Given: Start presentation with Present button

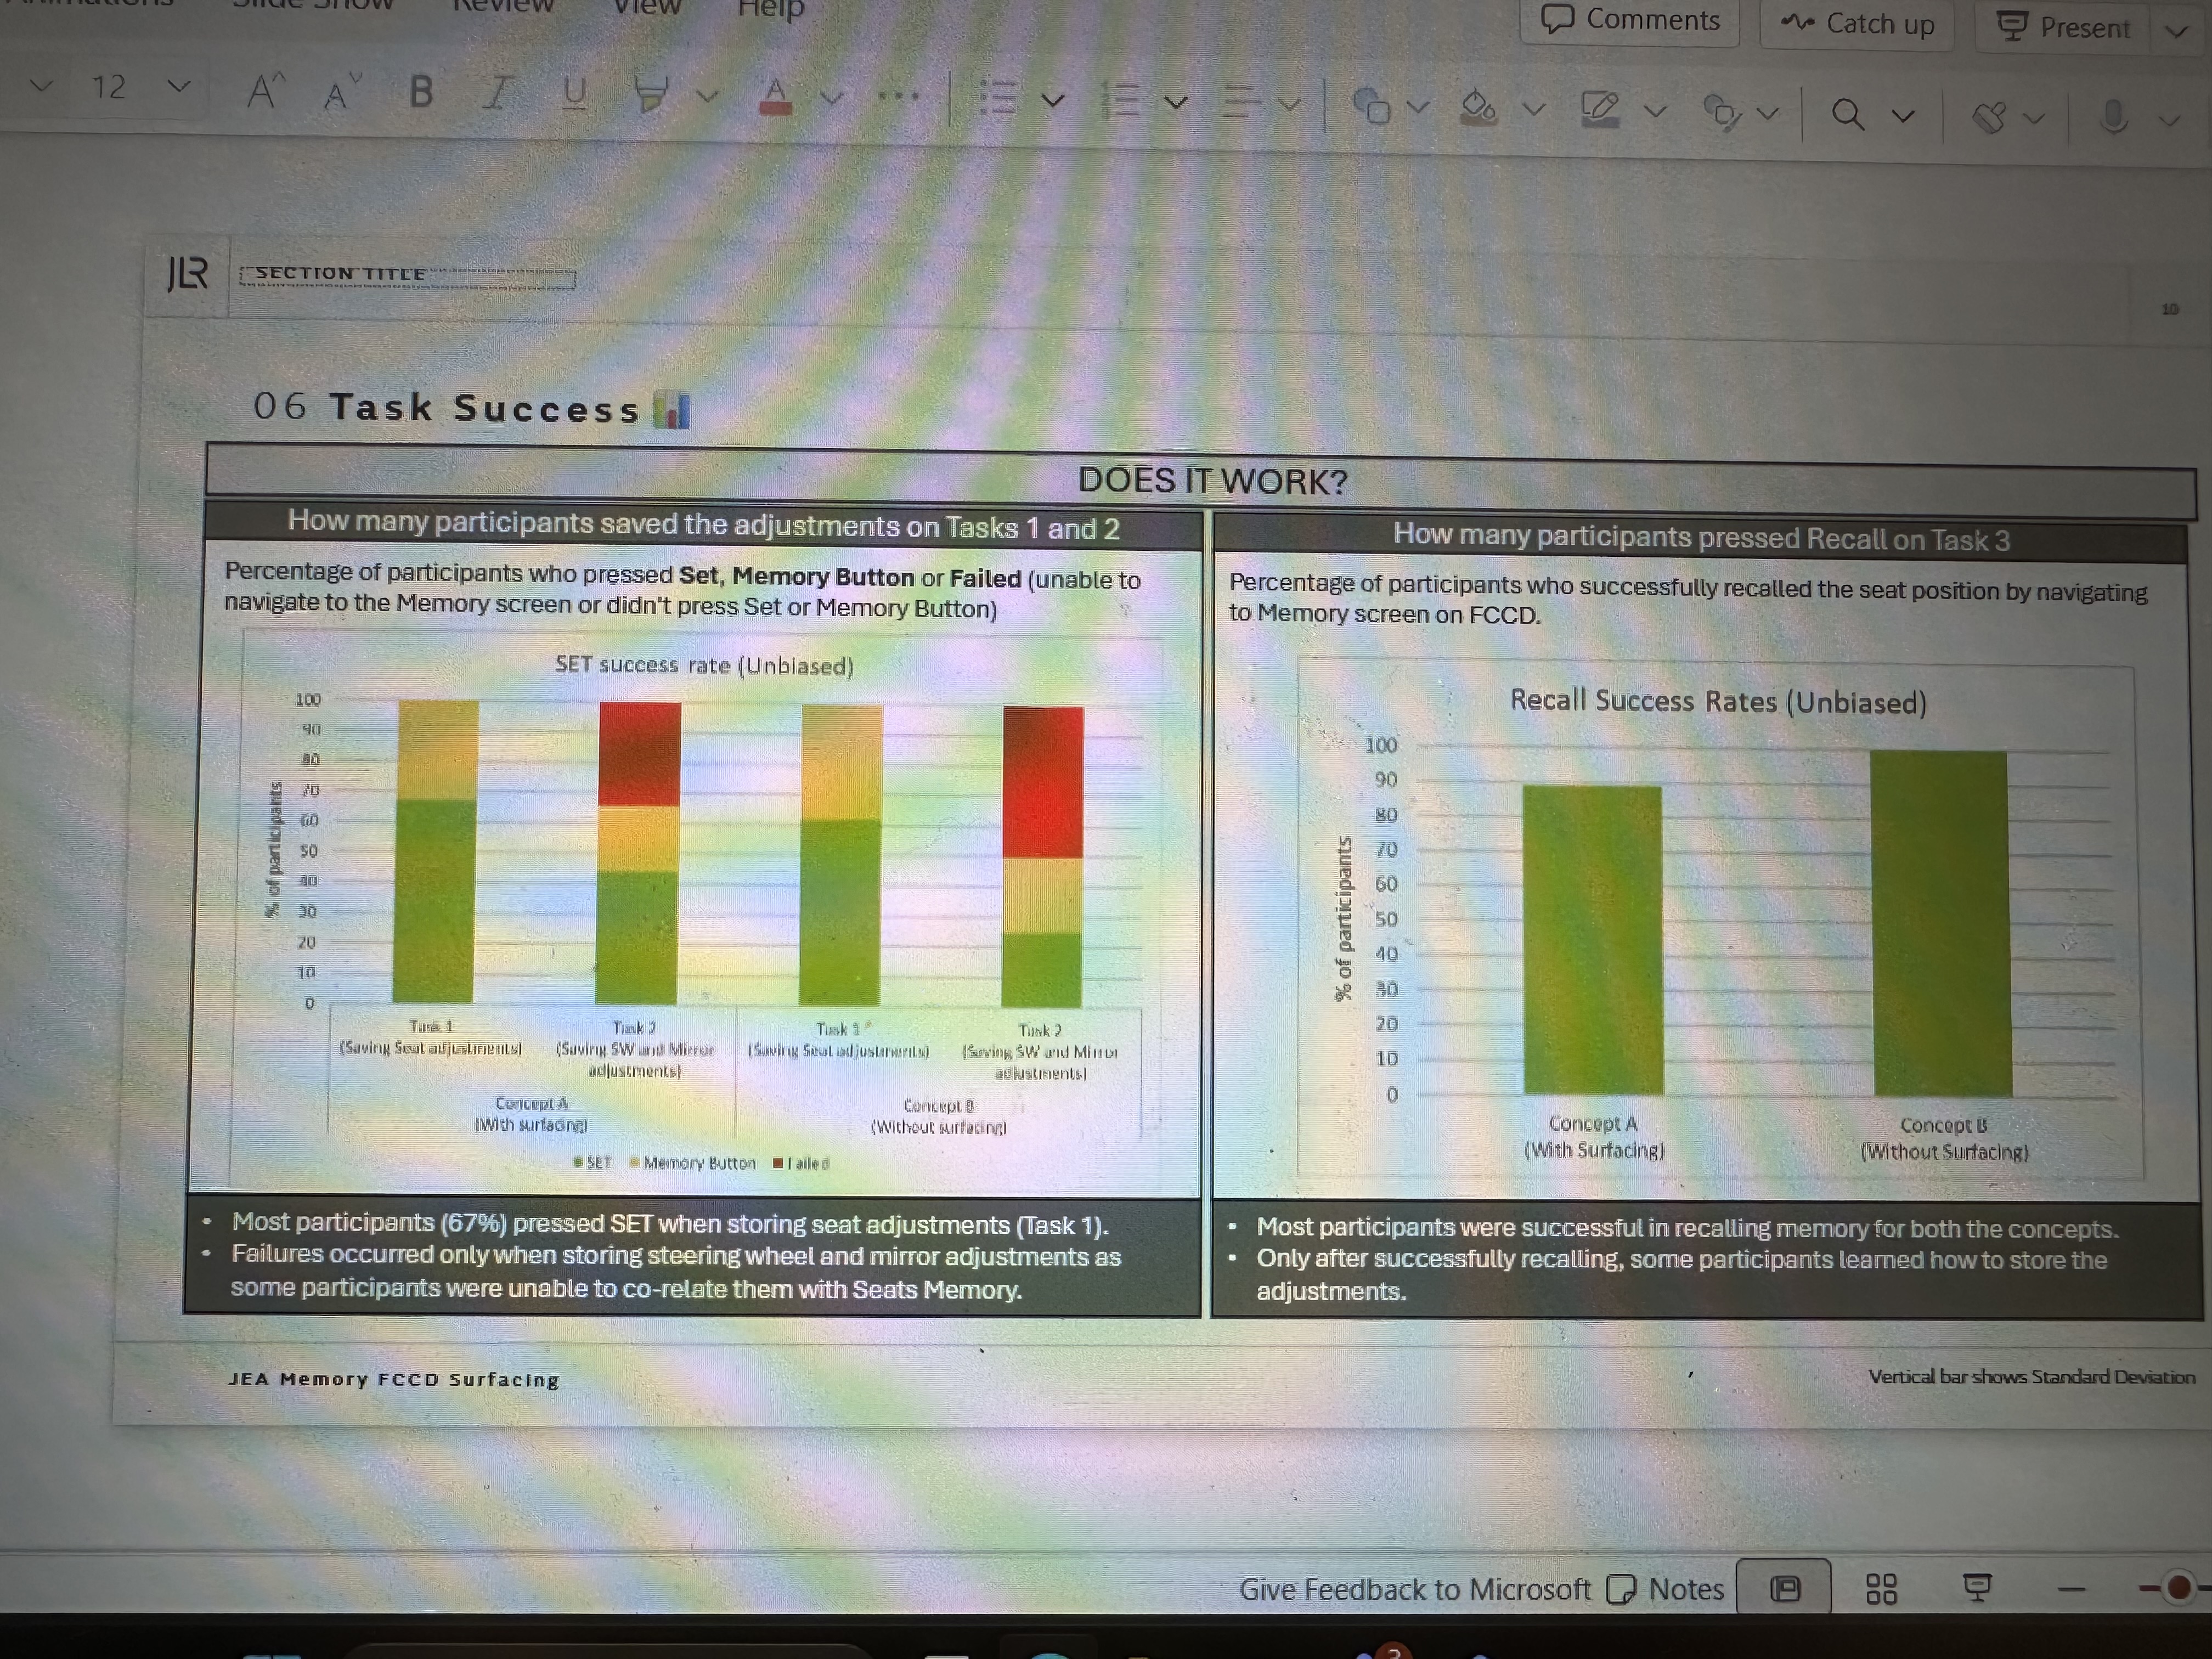Looking at the screenshot, I should coord(2064,27).
